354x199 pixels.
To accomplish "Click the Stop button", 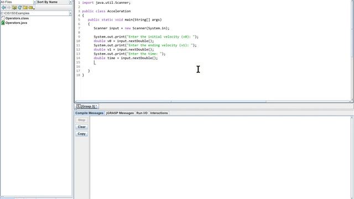I will coord(81,120).
